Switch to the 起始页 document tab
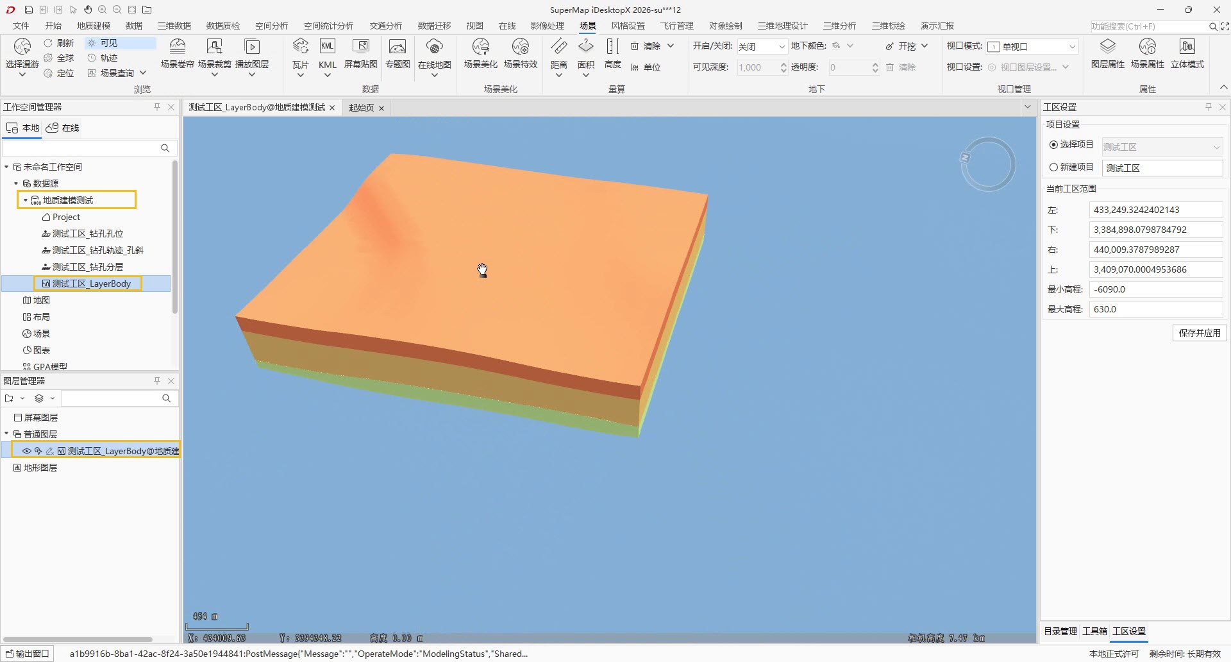The image size is (1231, 662). (361, 108)
